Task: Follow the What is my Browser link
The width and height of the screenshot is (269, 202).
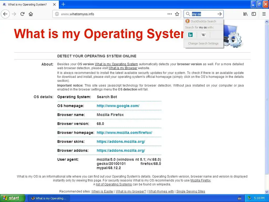Action: (123, 68)
